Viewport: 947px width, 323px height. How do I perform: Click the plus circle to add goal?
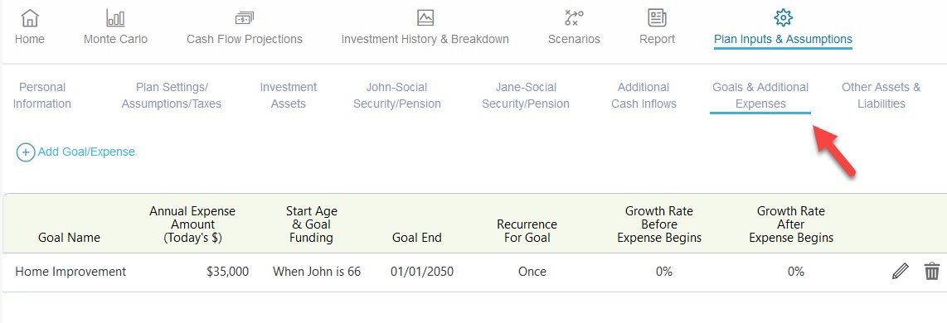tap(26, 152)
